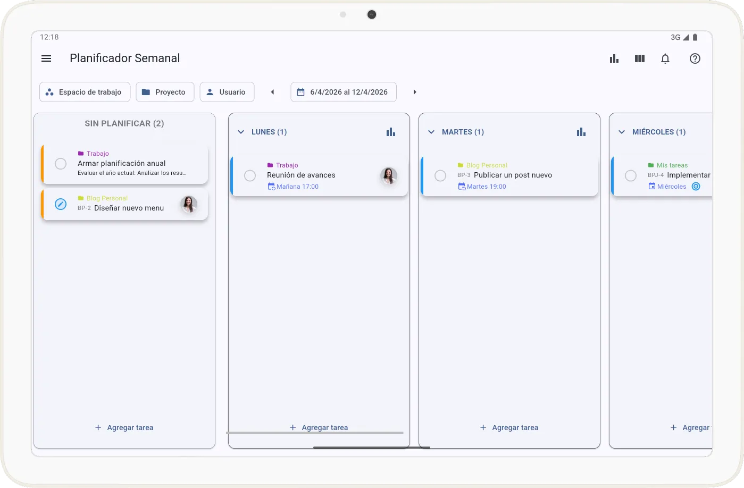The height and width of the screenshot is (488, 744).
Task: Add a task to Lunes
Action: pos(319,427)
